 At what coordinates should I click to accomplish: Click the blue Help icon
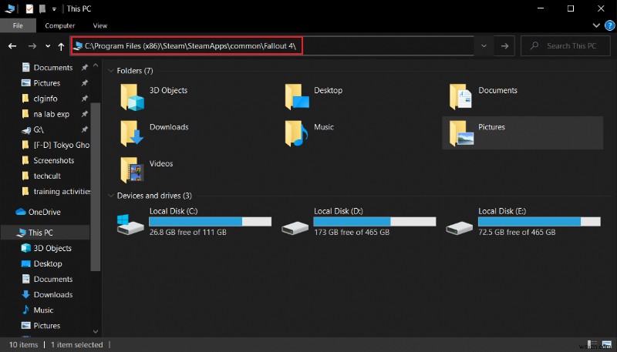pos(609,25)
